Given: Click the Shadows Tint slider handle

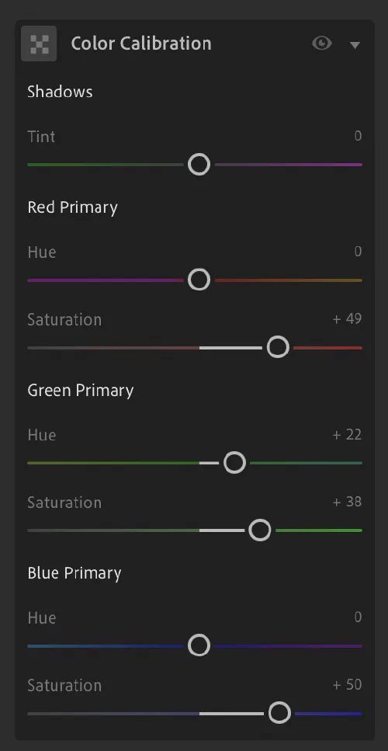Looking at the screenshot, I should (199, 165).
